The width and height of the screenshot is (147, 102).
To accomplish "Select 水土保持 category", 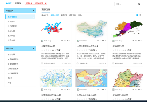I will pos(11,31).
